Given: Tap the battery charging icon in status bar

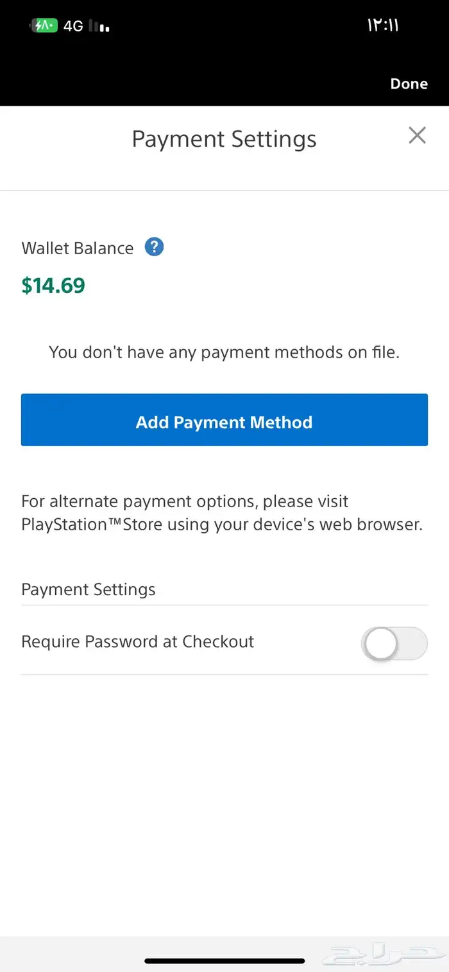Looking at the screenshot, I should 46,26.
